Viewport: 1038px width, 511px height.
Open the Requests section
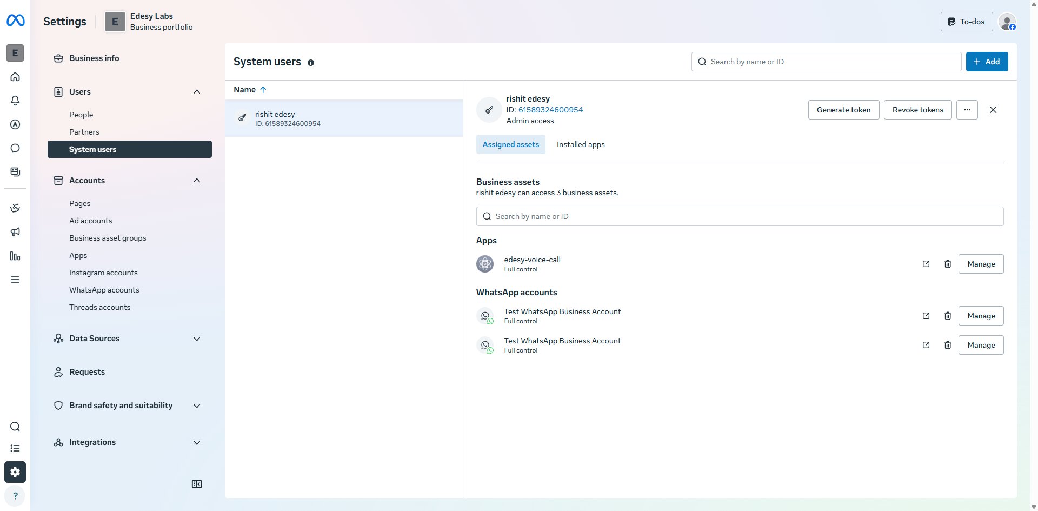tap(87, 372)
